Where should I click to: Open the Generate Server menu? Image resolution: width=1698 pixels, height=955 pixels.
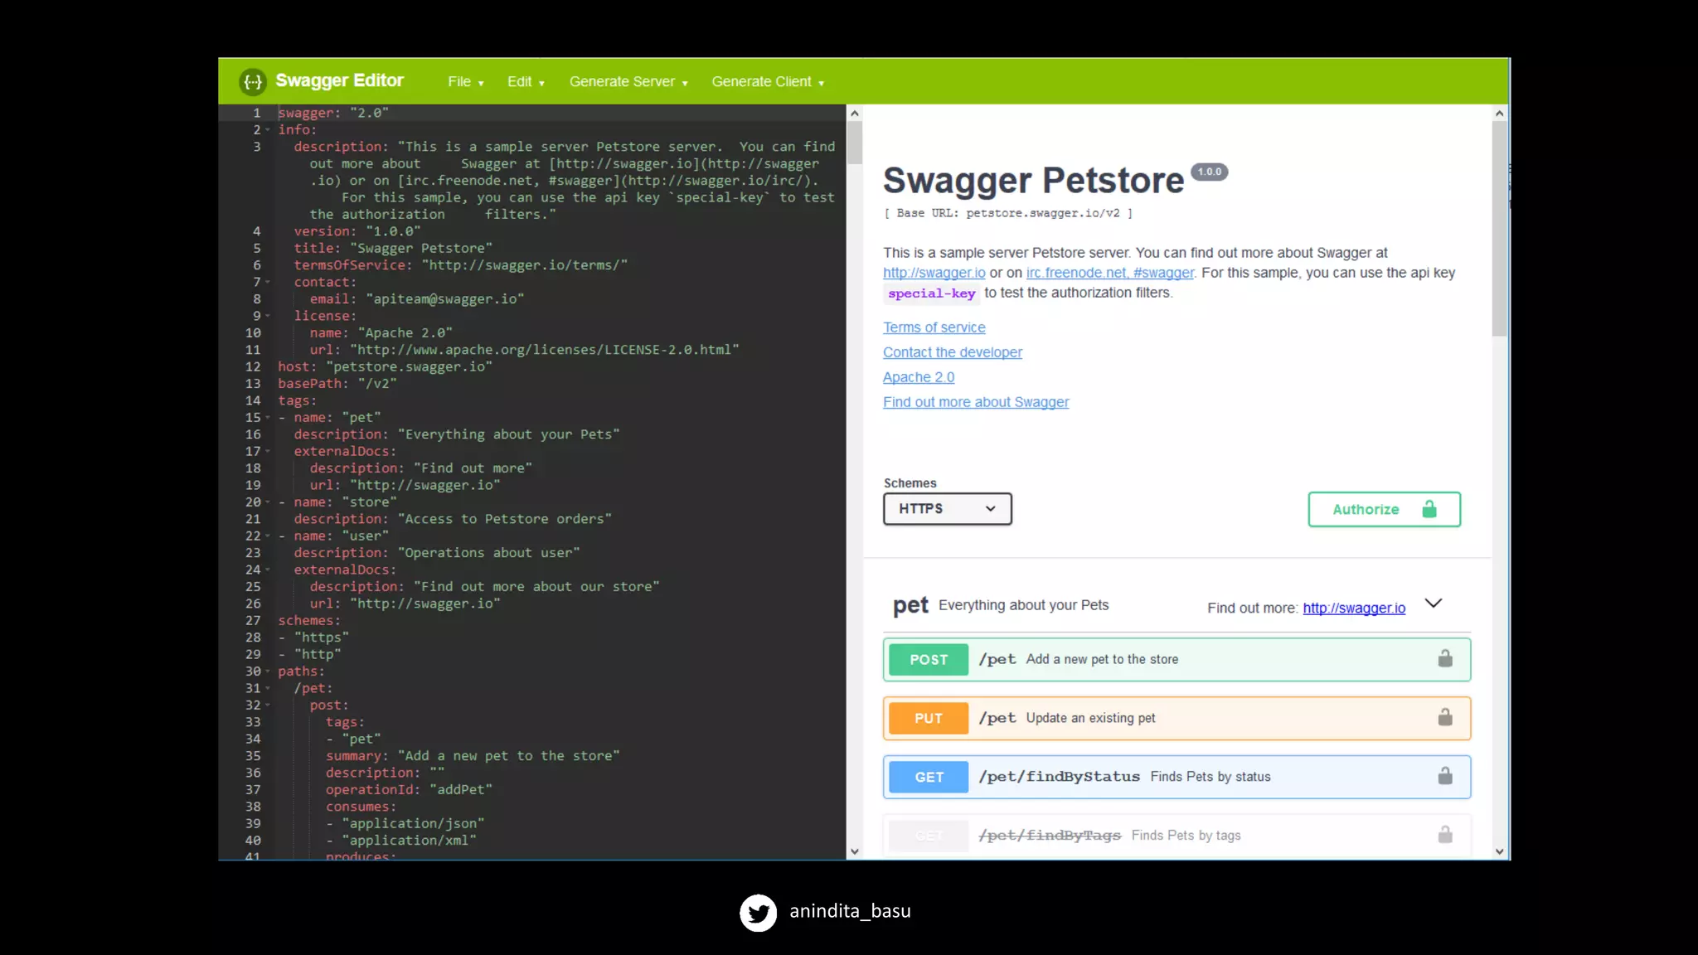[x=628, y=82]
